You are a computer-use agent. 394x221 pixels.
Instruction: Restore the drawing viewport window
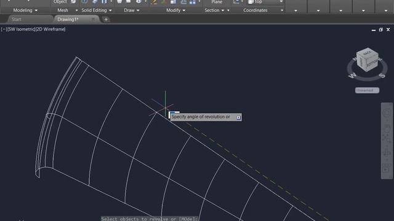(380, 29)
